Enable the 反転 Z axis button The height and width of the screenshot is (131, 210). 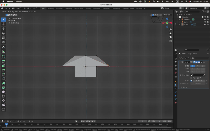(203, 71)
